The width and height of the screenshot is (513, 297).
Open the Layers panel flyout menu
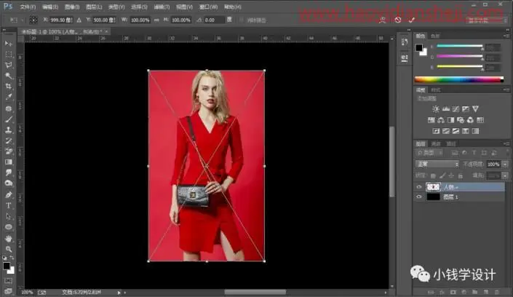tap(506, 143)
